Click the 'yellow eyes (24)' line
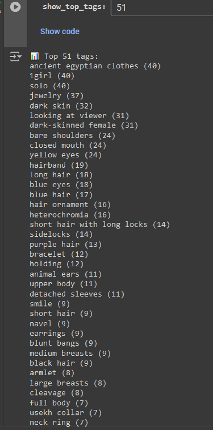The height and width of the screenshot is (430, 213). [65, 155]
